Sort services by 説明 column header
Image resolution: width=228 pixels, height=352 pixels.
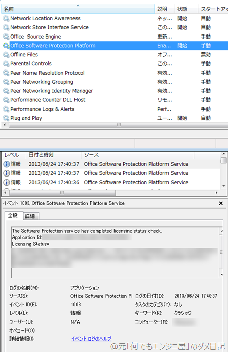[x=165, y=9]
